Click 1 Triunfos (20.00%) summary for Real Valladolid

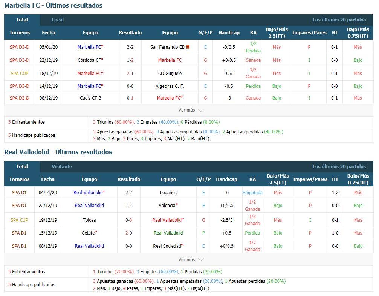pos(113,272)
